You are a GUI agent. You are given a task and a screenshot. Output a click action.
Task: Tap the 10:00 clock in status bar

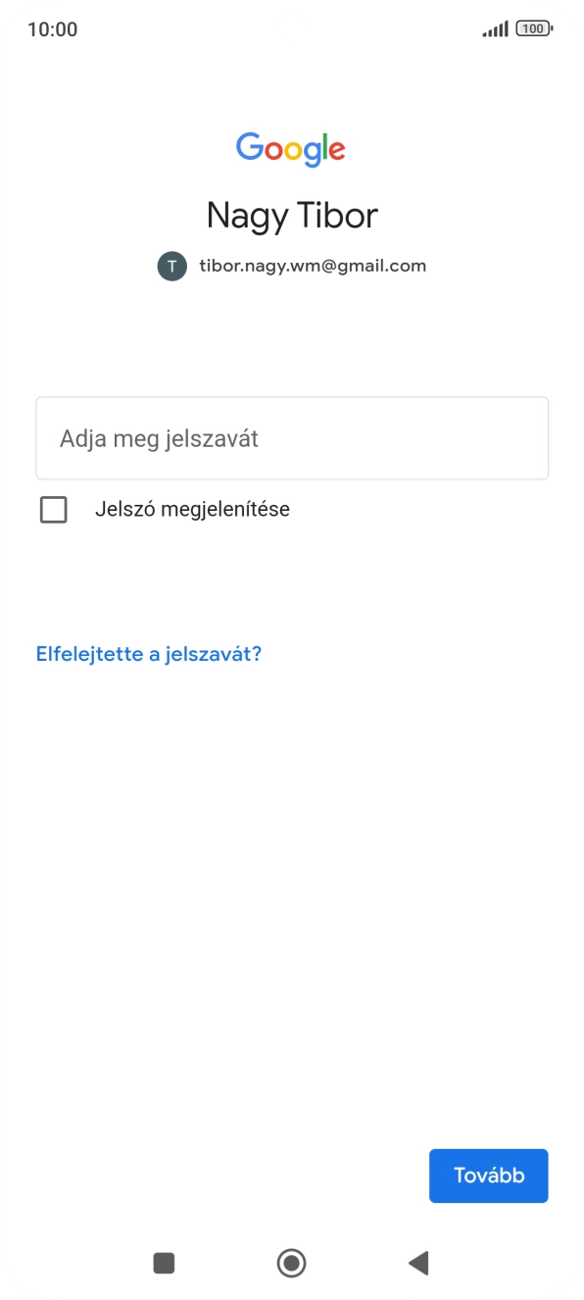click(x=51, y=28)
